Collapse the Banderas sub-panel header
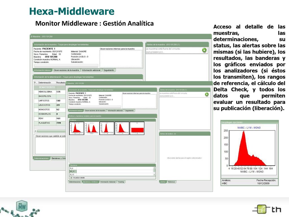Viewport: 289px width, 217px height. (112, 165)
